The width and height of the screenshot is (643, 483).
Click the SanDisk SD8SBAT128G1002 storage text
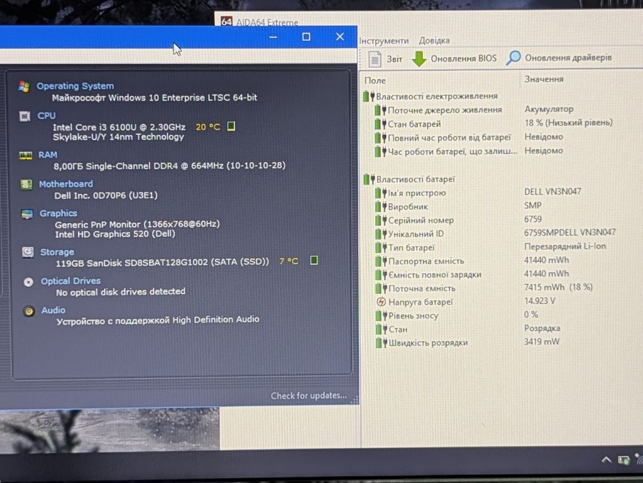coord(162,262)
